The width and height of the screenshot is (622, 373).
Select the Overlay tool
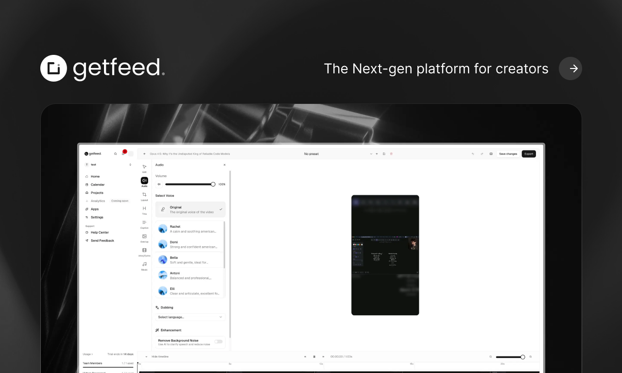144,237
